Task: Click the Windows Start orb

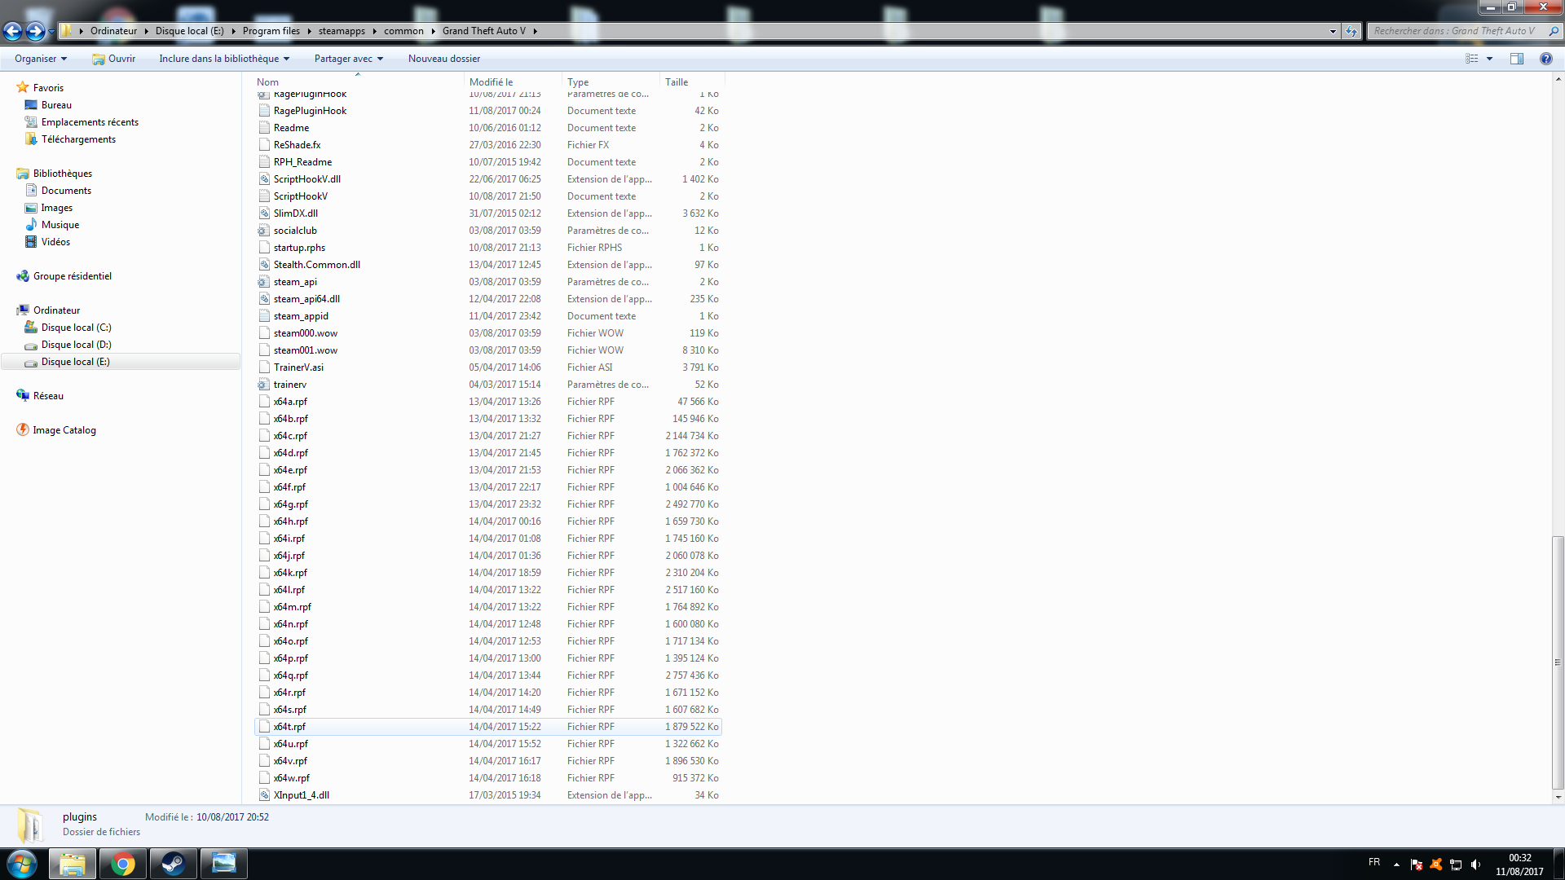Action: [x=22, y=864]
